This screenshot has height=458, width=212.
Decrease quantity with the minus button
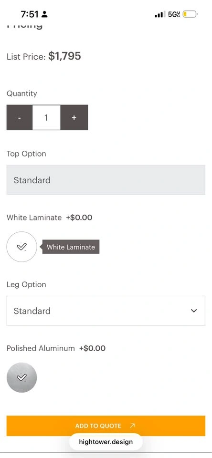coord(19,117)
